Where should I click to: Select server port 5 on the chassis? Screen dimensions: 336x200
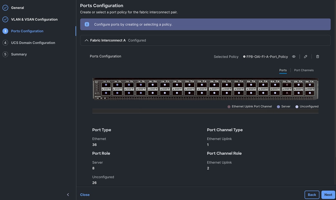(x=129, y=85)
